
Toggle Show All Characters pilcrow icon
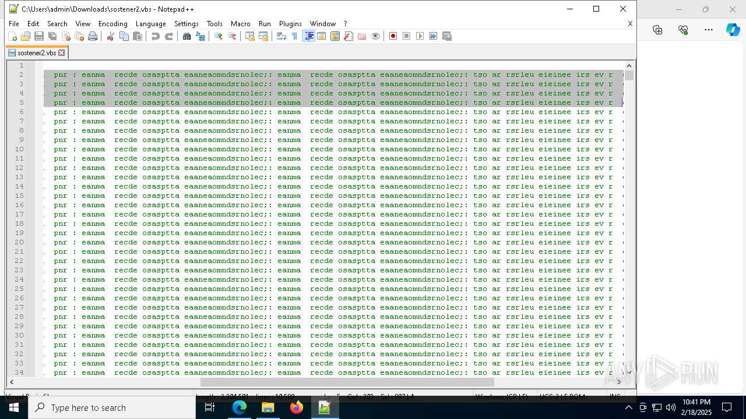click(294, 36)
